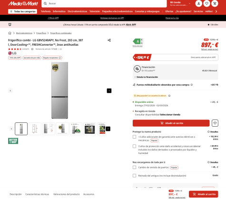Screen dimensions: 226x200
Task: Open Todas las categorías menu
Action: point(22,11)
